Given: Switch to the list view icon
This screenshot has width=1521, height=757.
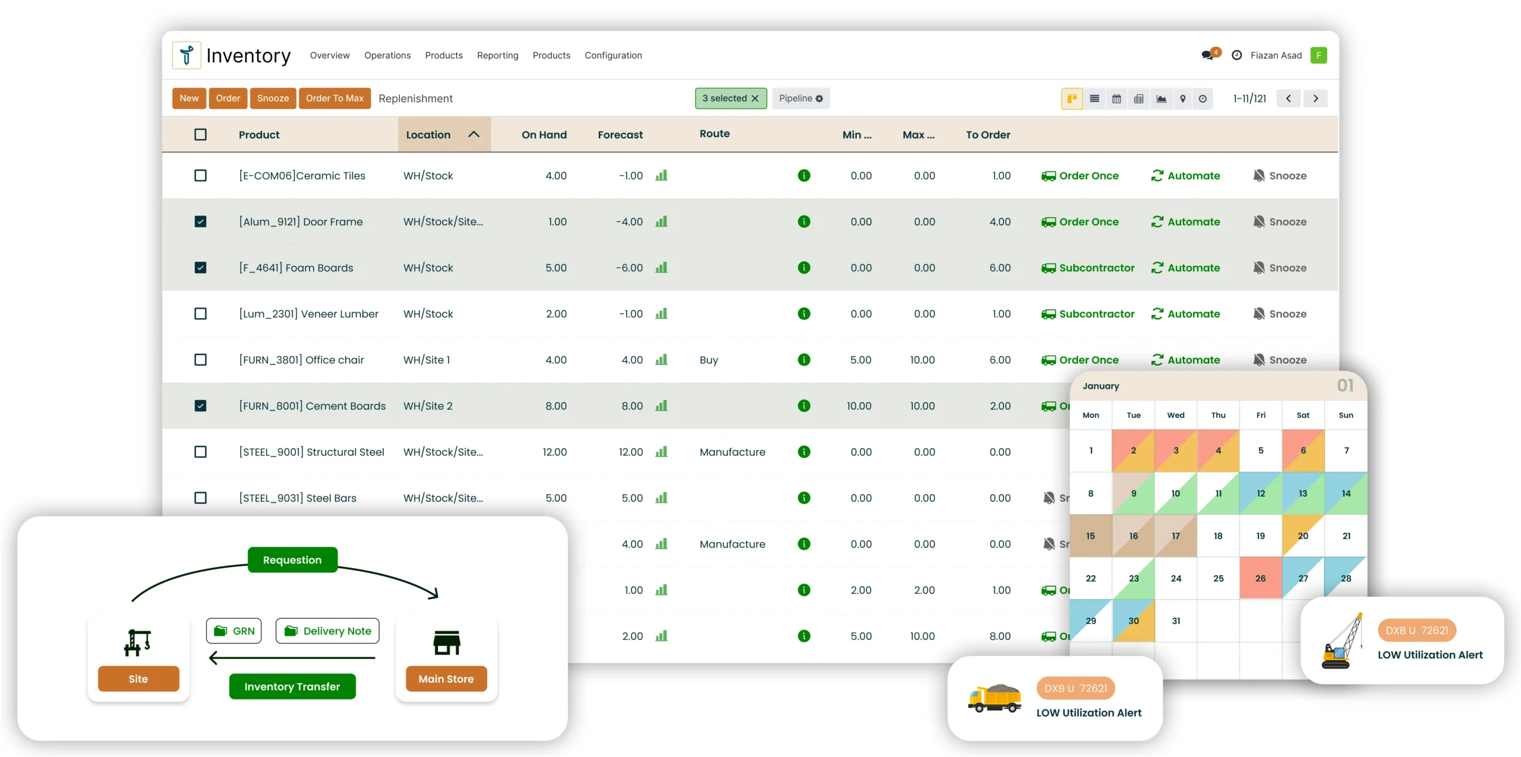Looking at the screenshot, I should pos(1094,99).
